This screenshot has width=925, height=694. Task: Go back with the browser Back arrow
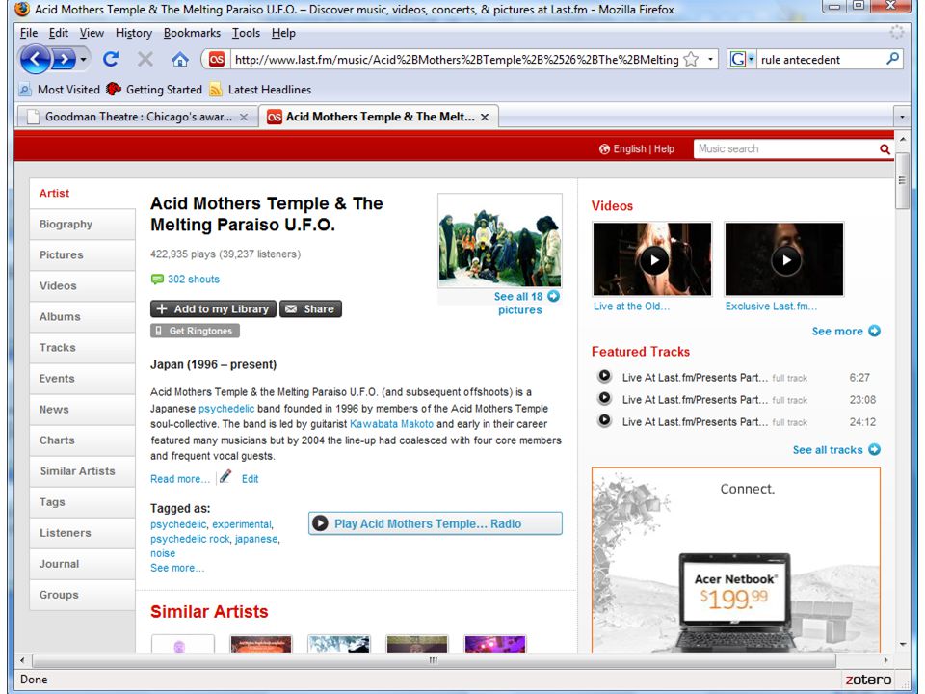pyautogui.click(x=35, y=59)
